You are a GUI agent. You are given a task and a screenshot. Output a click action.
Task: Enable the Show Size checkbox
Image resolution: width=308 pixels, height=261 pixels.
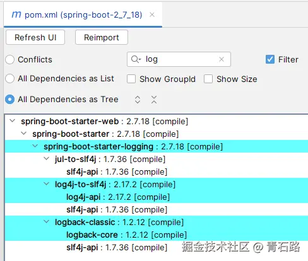coord(208,79)
